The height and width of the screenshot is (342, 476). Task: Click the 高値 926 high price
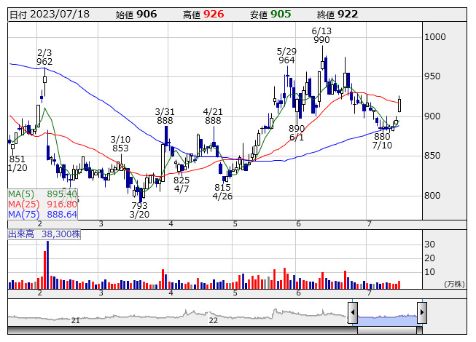point(203,15)
